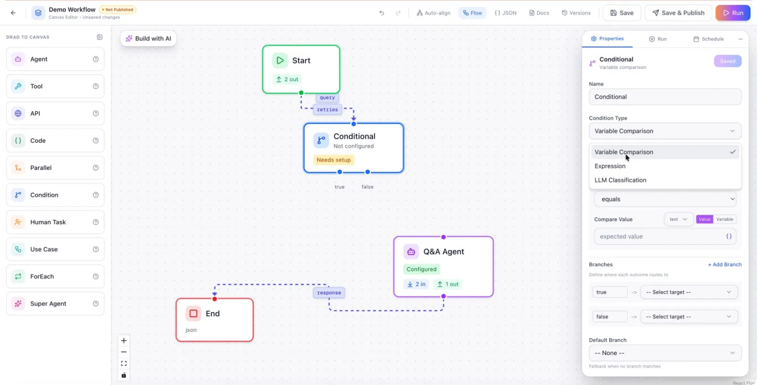
Task: Click the Add Branch link
Action: (x=724, y=265)
